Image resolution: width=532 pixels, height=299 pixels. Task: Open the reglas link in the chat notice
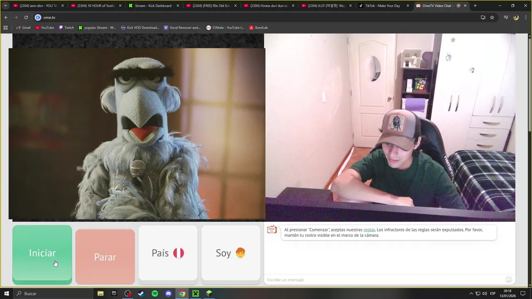tap(369, 230)
